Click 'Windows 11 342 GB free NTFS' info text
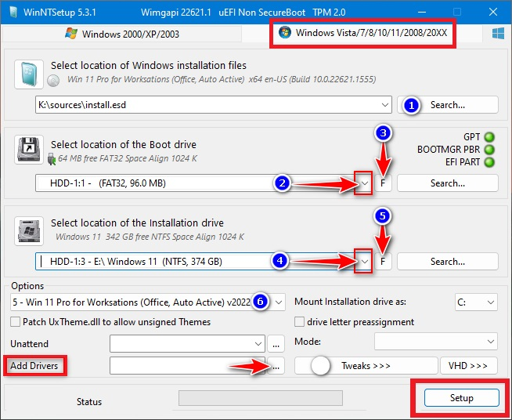Screen dimensions: 512x420 (150, 237)
